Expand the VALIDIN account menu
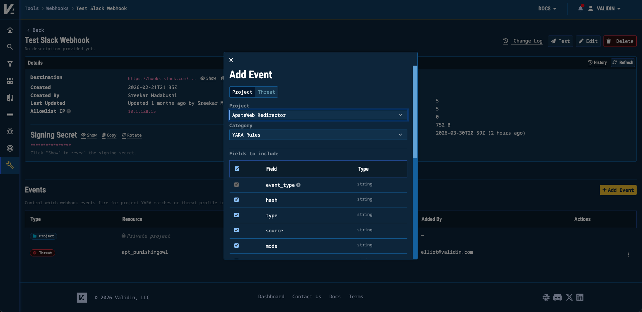The image size is (642, 312). coord(606,8)
